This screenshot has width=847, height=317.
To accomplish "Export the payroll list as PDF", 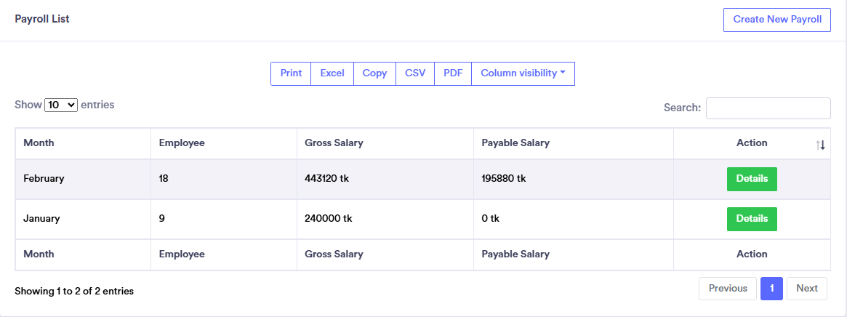I will click(453, 73).
